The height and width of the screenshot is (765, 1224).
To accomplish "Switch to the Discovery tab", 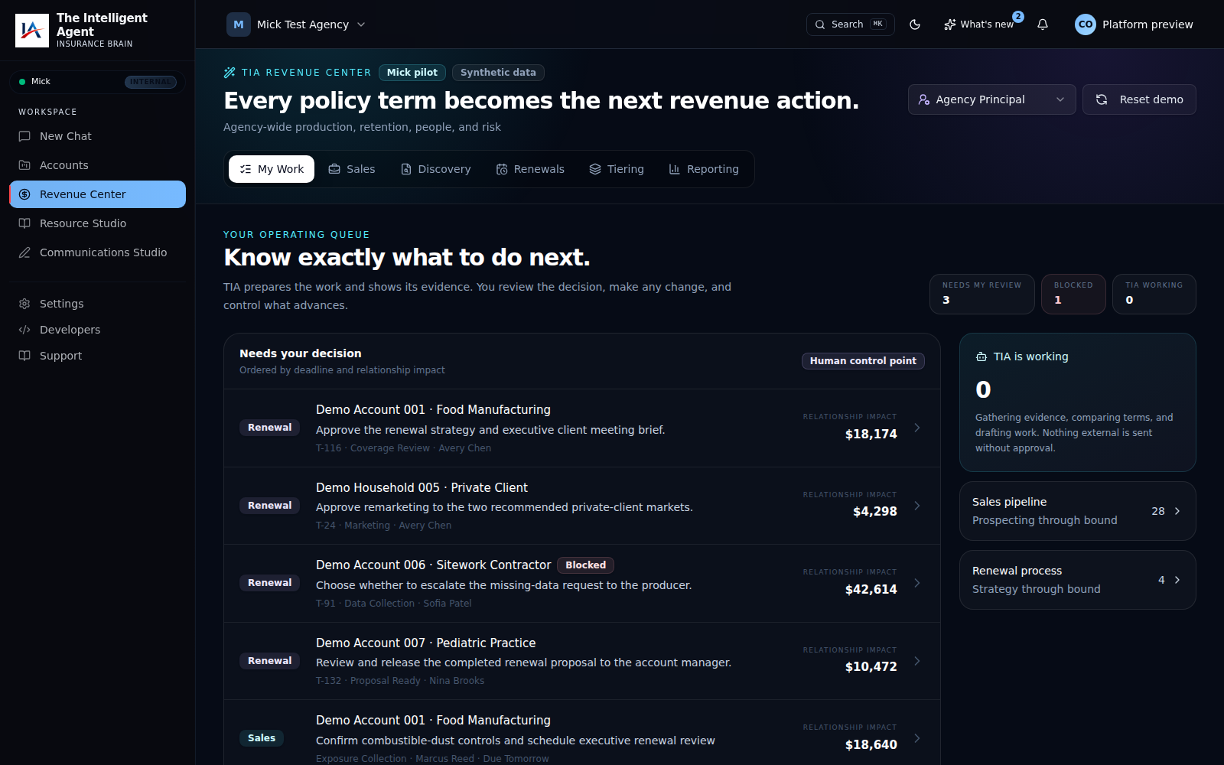I will coord(436,169).
